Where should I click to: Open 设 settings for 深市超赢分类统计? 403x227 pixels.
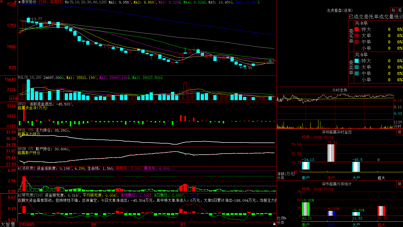click(x=399, y=184)
